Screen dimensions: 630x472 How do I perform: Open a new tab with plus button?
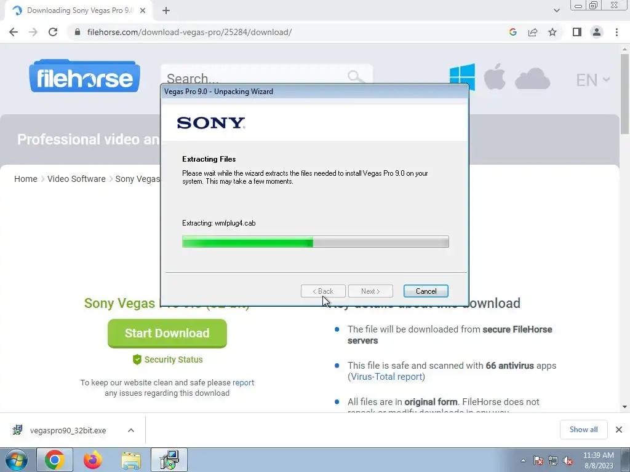tap(166, 10)
